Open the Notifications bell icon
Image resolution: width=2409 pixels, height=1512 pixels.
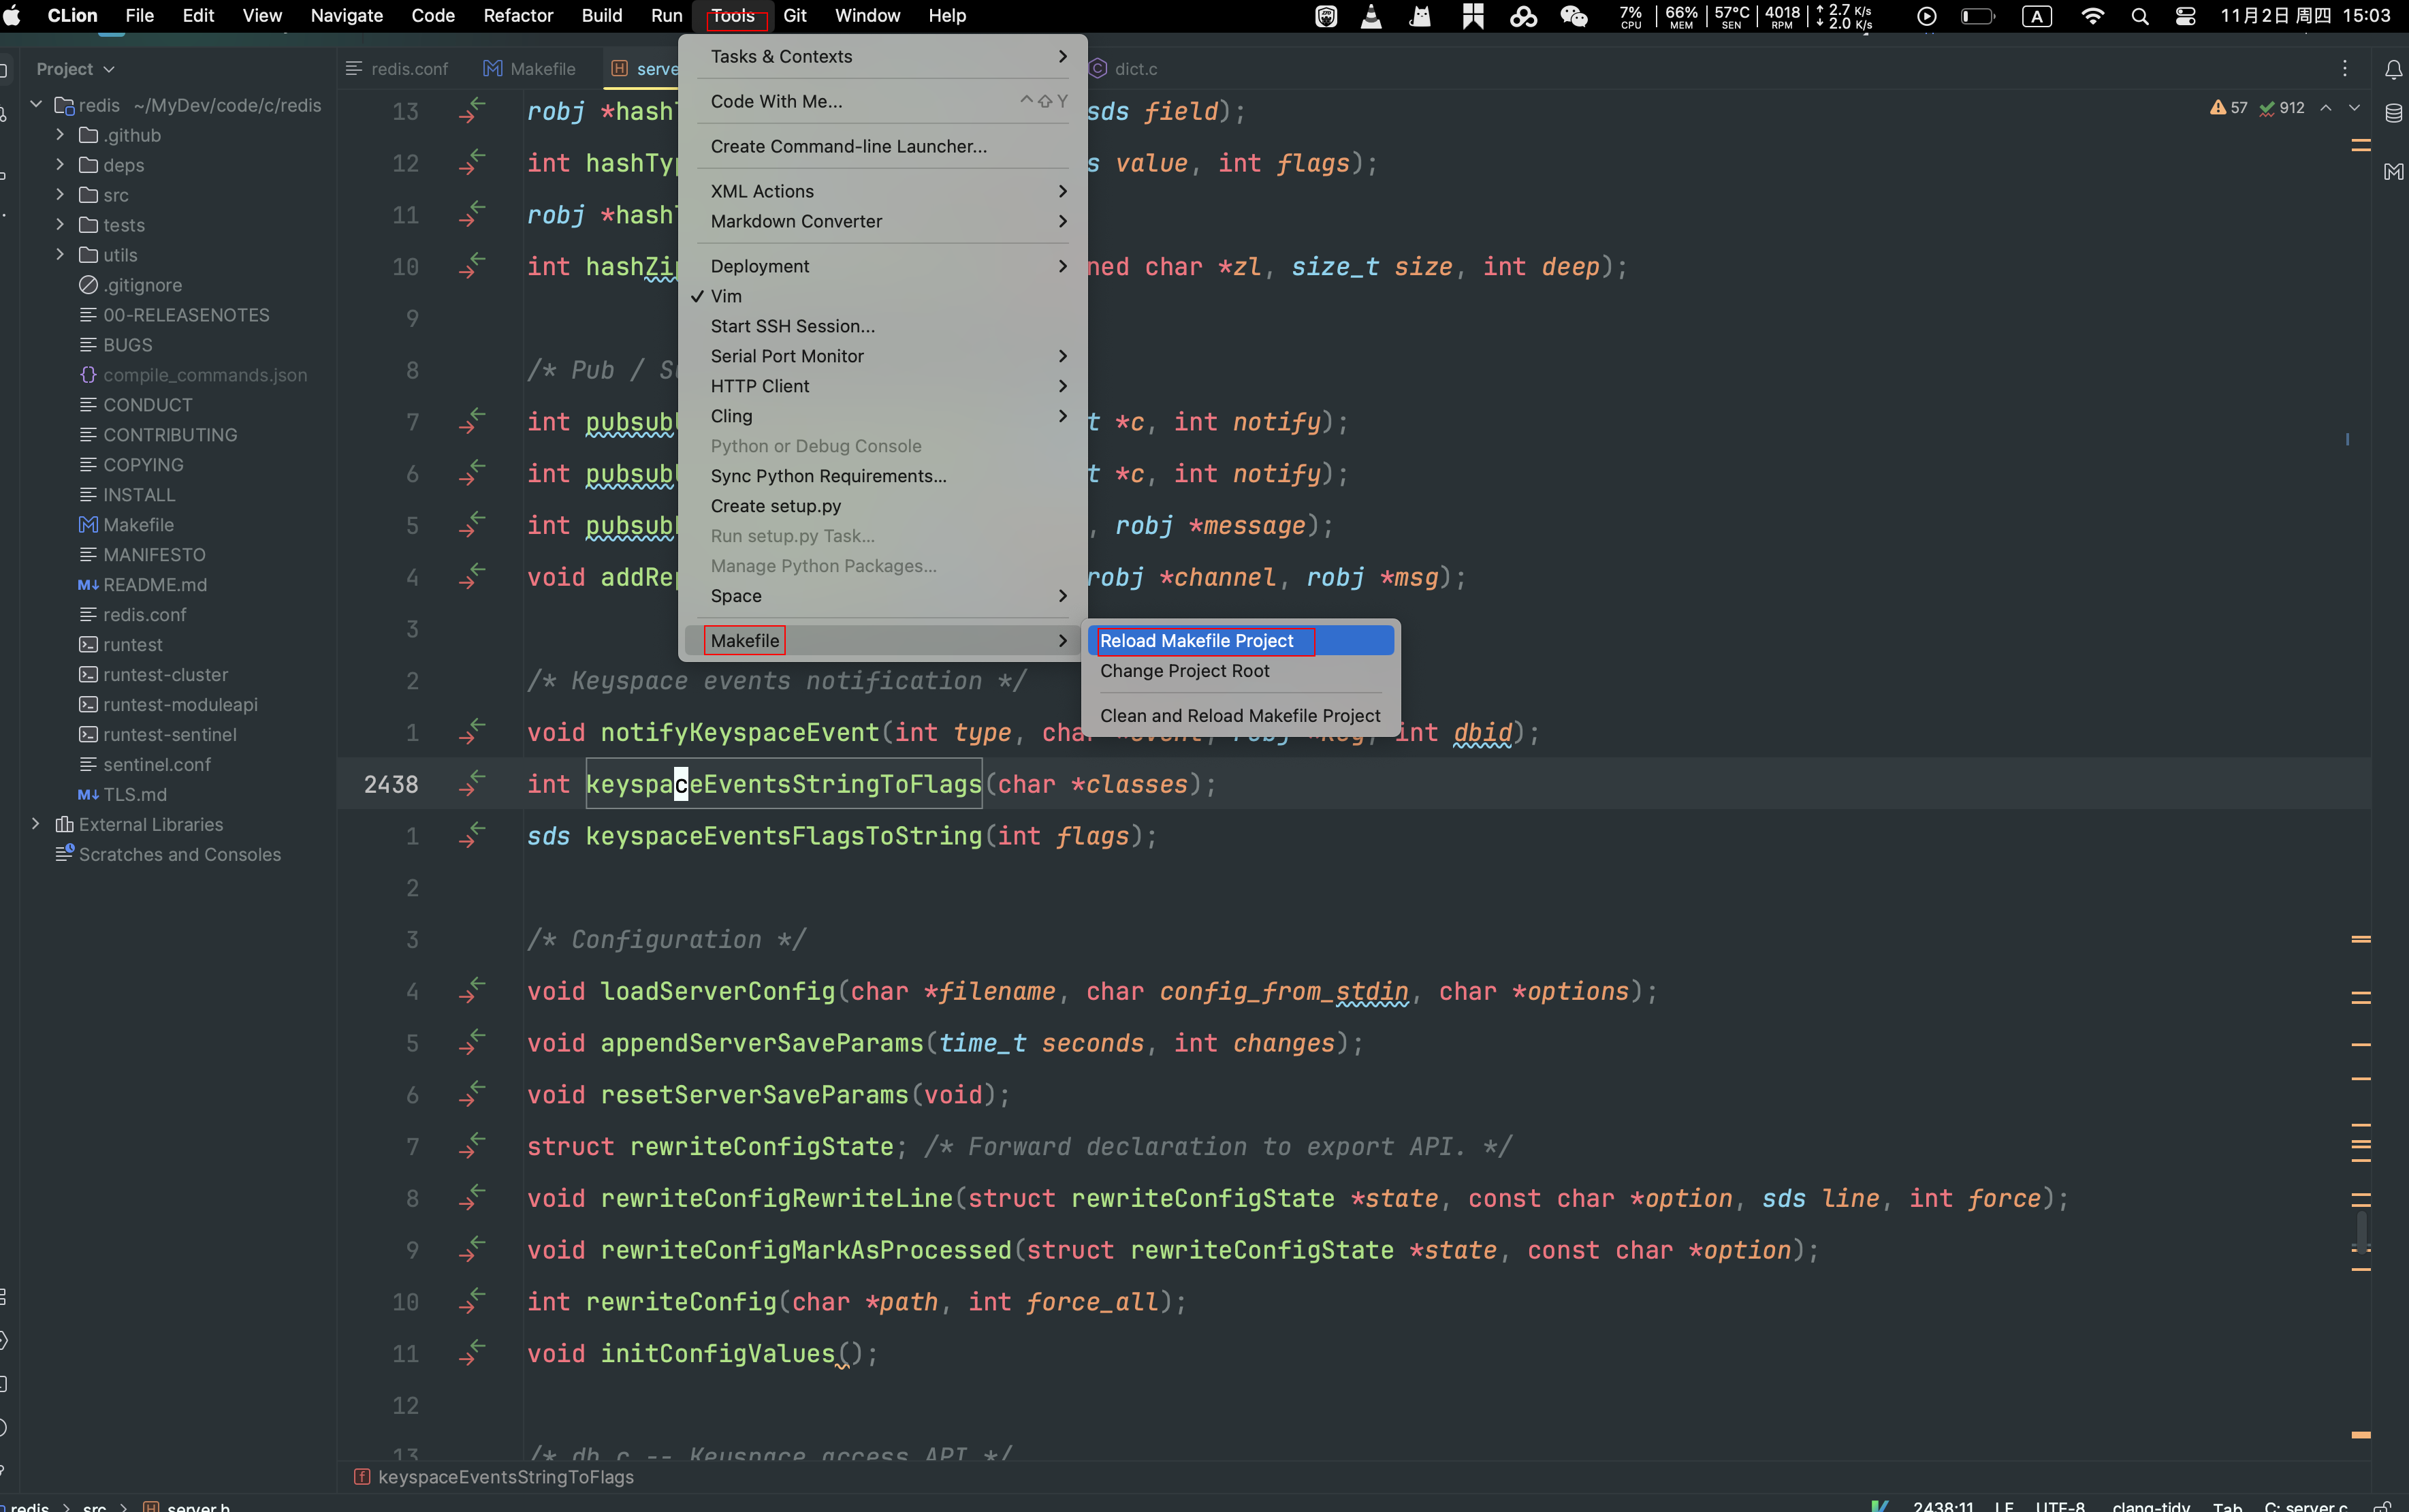[x=2393, y=69]
